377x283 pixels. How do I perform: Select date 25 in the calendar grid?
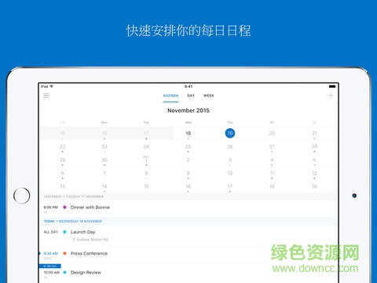click(188, 146)
